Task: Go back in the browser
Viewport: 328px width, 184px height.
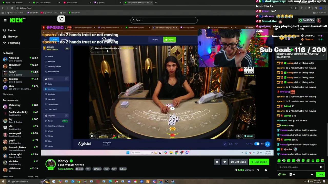Action: click(3, 8)
